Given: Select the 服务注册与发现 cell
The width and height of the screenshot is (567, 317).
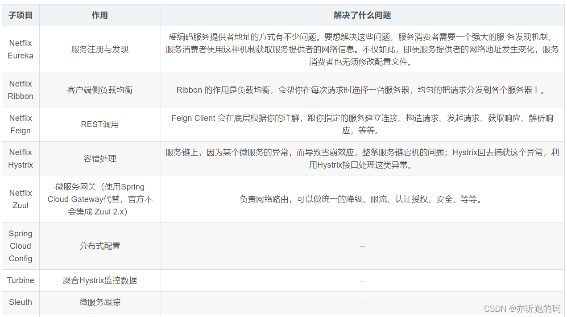Looking at the screenshot, I should tap(100, 49).
